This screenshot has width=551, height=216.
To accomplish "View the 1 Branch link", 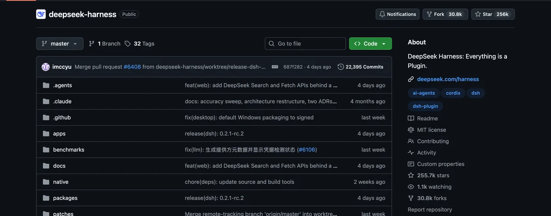I will click(104, 44).
